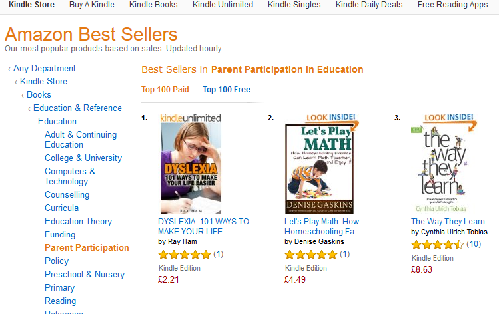Select Top 100 Paid tab
The height and width of the screenshot is (314, 499).
[x=165, y=90]
